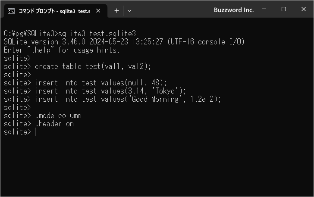The image size is (314, 197).
Task: Click the insert values(3.14, 'Tokyo') line
Action: (x=110, y=91)
